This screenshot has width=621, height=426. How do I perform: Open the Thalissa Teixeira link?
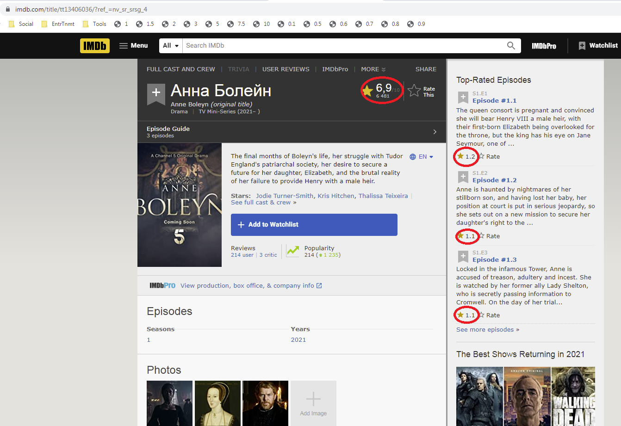coord(383,196)
